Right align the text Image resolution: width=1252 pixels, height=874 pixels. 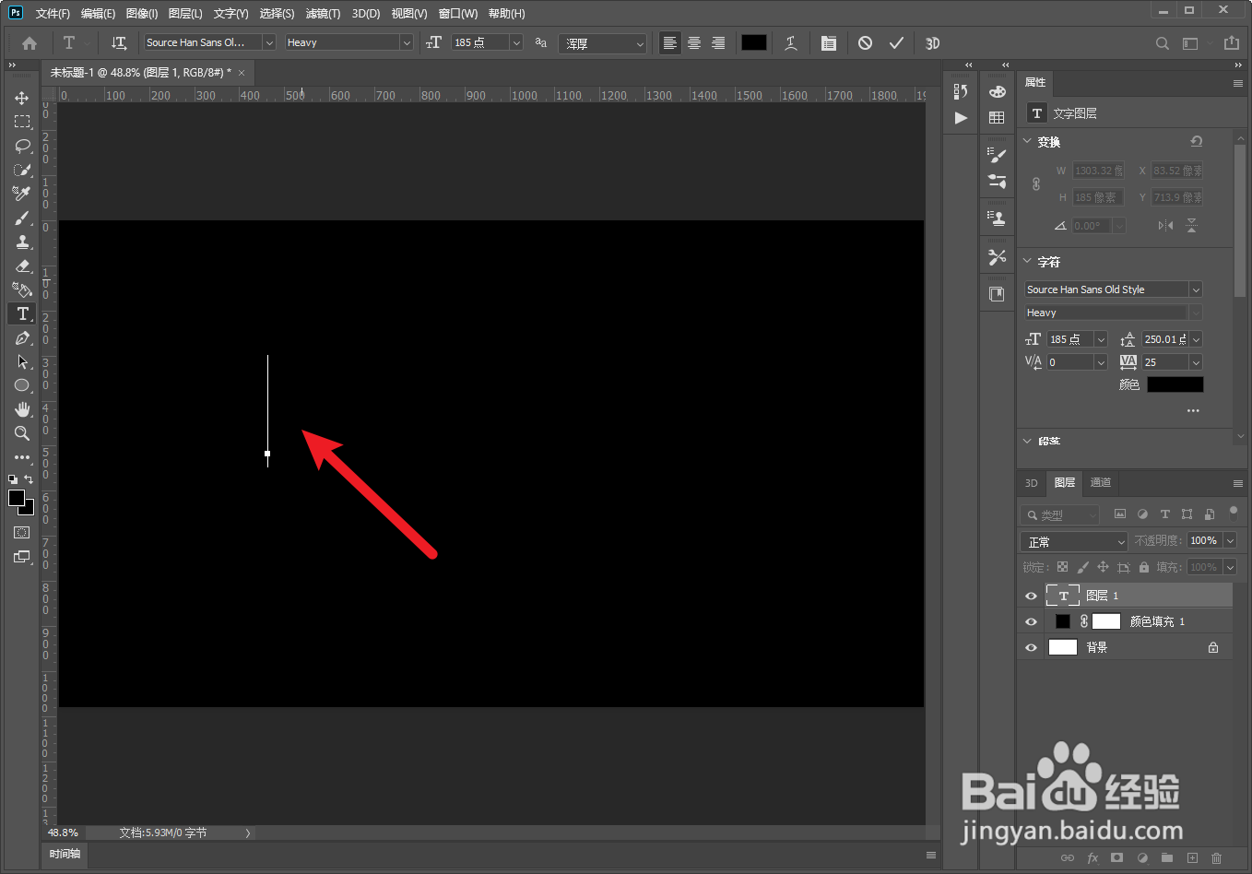pos(718,43)
